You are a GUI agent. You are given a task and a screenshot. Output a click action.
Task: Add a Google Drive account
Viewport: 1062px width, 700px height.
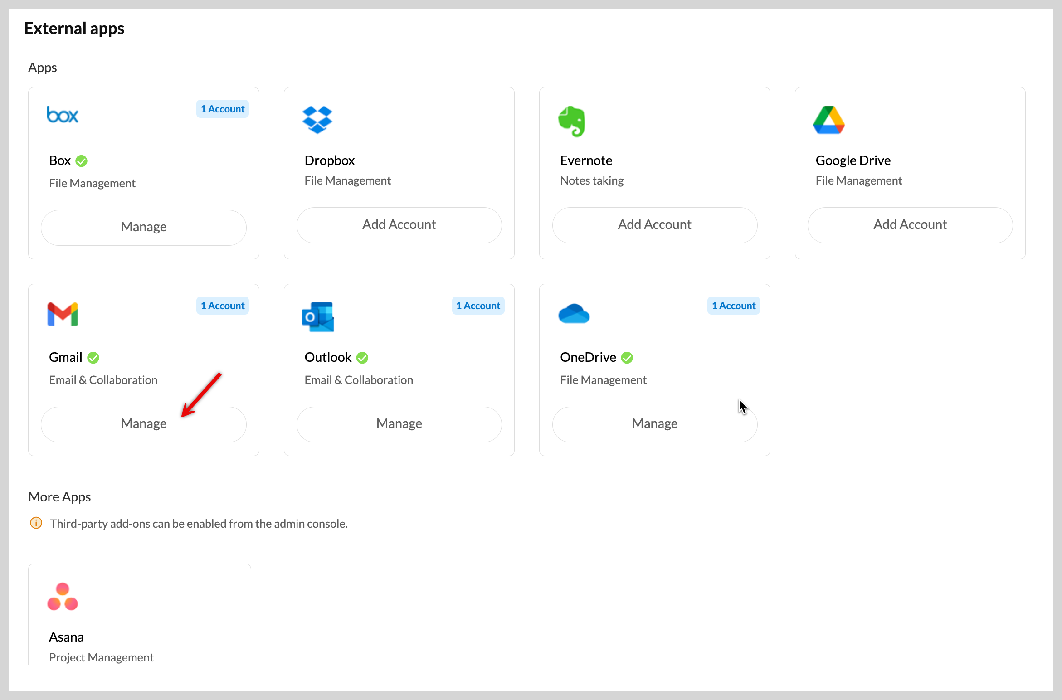pos(910,225)
